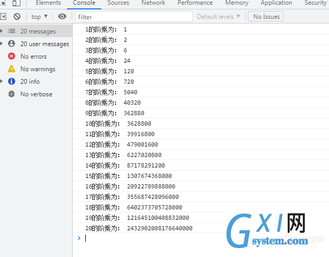
Task: Click the log line showing 479001600
Action: coord(201,144)
